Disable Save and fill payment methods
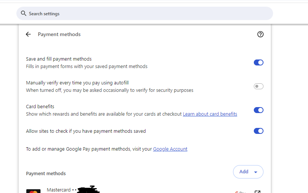 (x=258, y=62)
